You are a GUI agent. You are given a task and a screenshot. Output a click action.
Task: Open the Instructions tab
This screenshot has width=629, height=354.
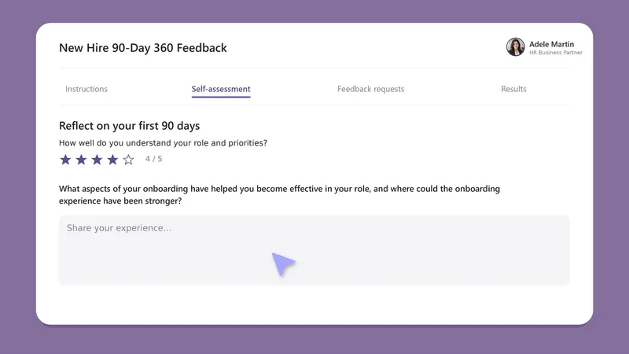86,89
